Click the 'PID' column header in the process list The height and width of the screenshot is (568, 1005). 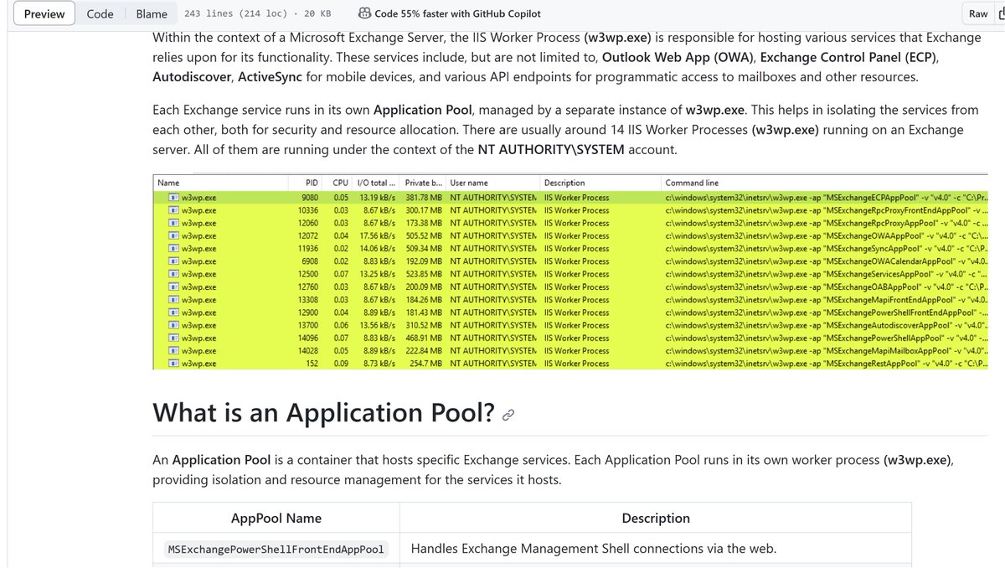click(x=311, y=183)
